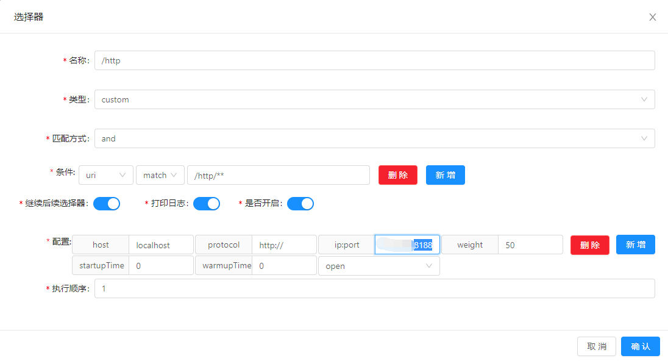The height and width of the screenshot is (361, 668).
Task: Click the 确认 confirm button
Action: (x=641, y=346)
